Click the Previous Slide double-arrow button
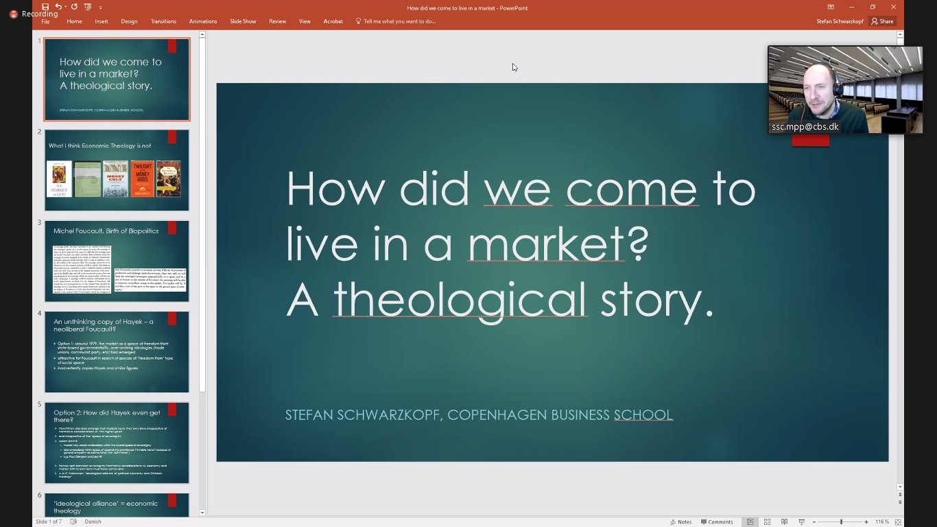The height and width of the screenshot is (527, 937). 900,495
